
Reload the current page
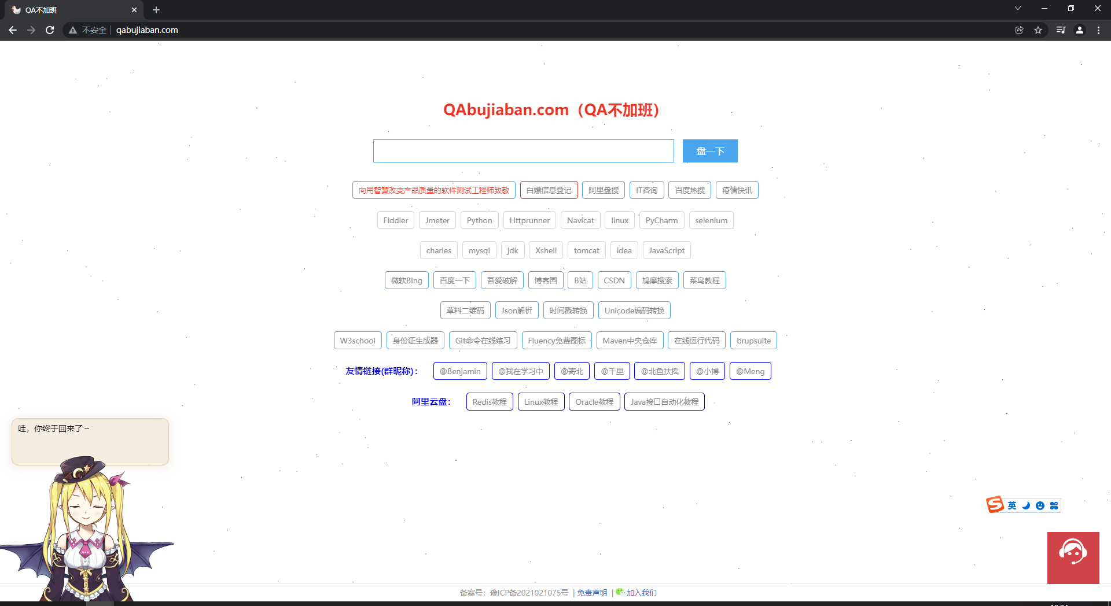click(50, 30)
